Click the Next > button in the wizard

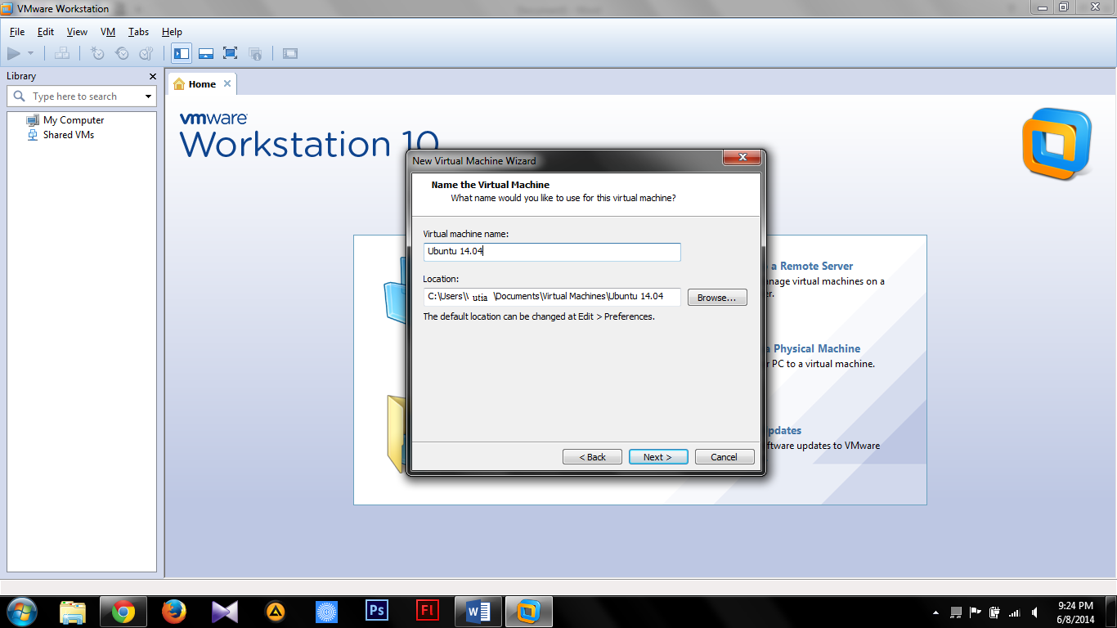click(x=658, y=457)
